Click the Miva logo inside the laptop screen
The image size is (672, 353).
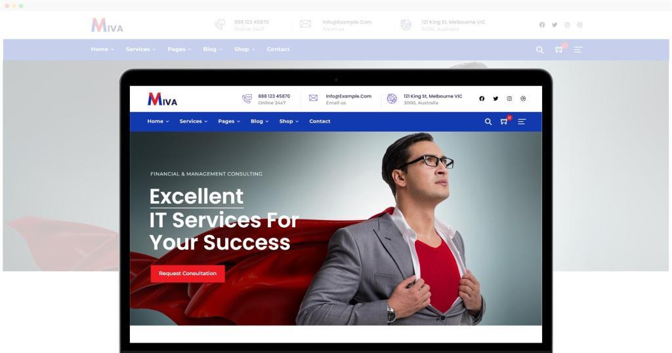[x=162, y=99]
